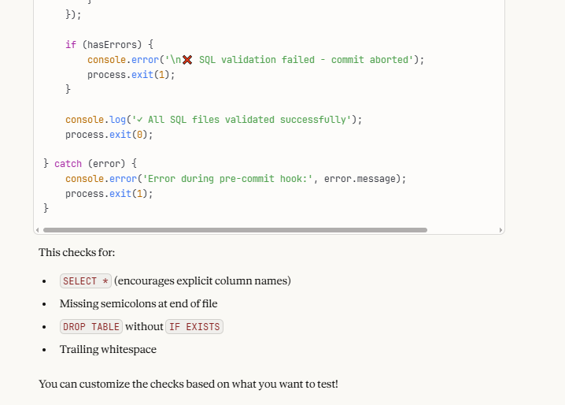The height and width of the screenshot is (405, 565).
Task: Click the IF EXISTS inline code chip
Action: 194,327
